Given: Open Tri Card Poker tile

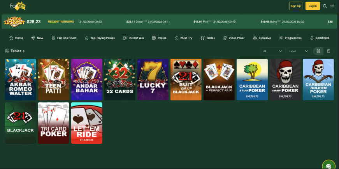Looking at the screenshot, I should coord(54,123).
